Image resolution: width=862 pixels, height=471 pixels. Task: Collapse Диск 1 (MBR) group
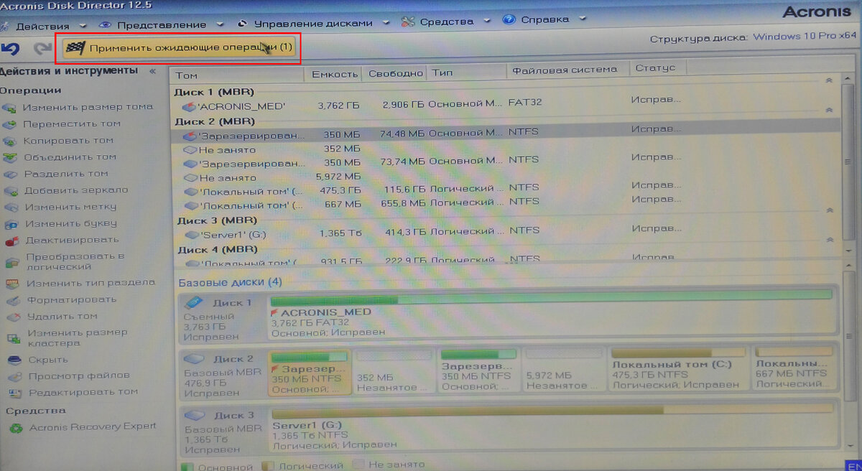pos(828,80)
